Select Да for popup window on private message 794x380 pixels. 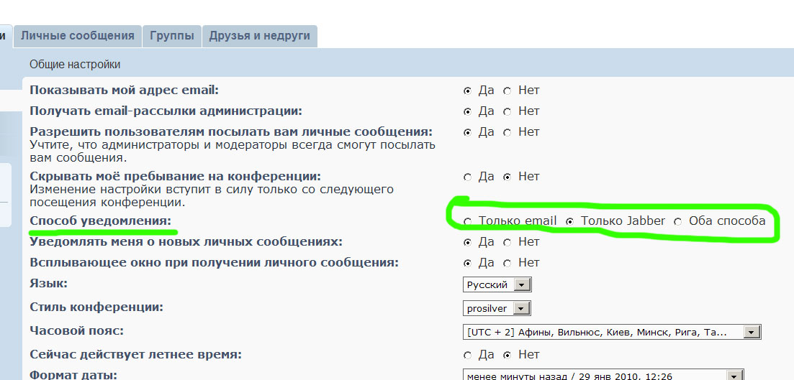[x=468, y=264]
